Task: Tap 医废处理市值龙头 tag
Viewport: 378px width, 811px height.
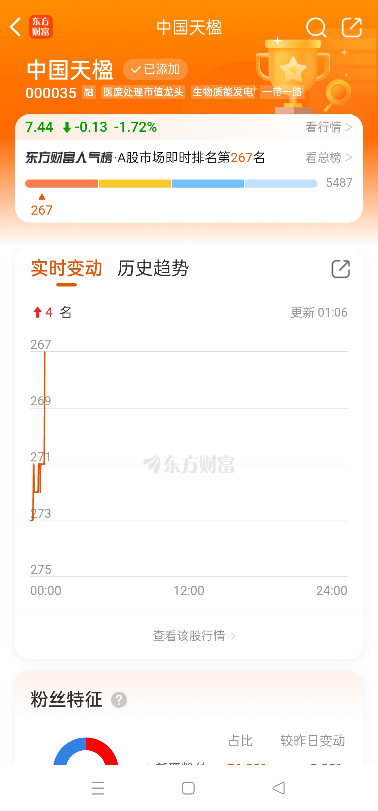Action: coord(143,92)
